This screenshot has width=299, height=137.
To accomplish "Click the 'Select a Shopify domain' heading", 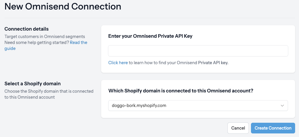I will point(33,84).
